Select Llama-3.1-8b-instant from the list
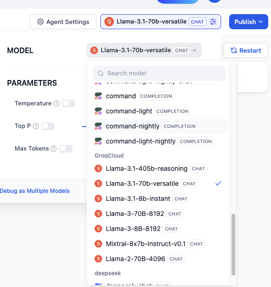Screen dimensions: 271x287 click(158, 199)
